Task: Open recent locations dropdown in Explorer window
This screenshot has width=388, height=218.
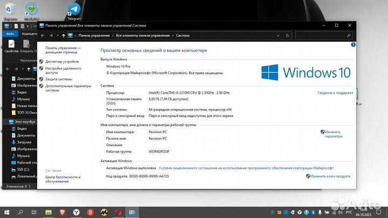Action: pos(23,69)
